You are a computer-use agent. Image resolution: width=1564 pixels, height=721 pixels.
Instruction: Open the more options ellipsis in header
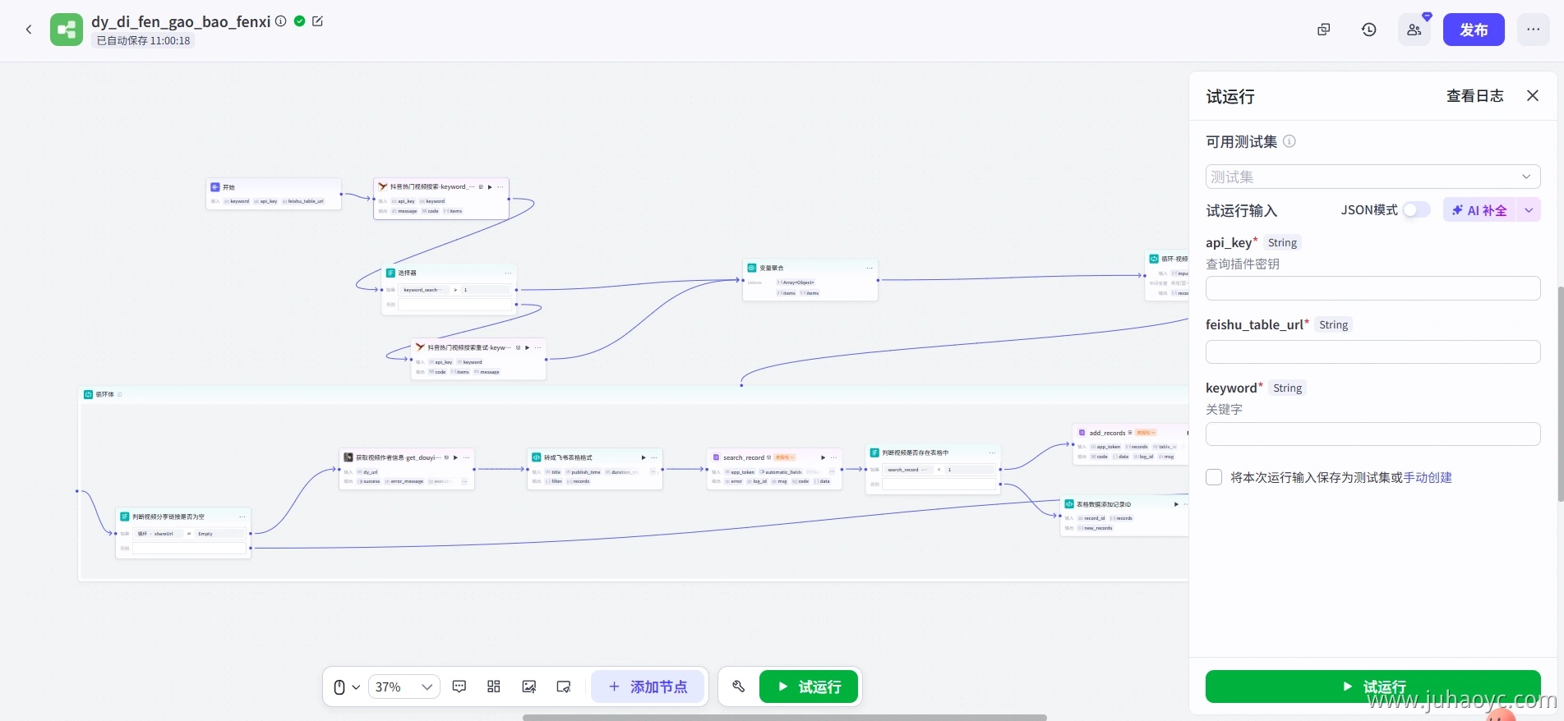[1533, 30]
